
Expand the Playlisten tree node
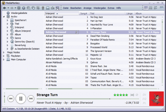pyautogui.click(x=4, y=56)
